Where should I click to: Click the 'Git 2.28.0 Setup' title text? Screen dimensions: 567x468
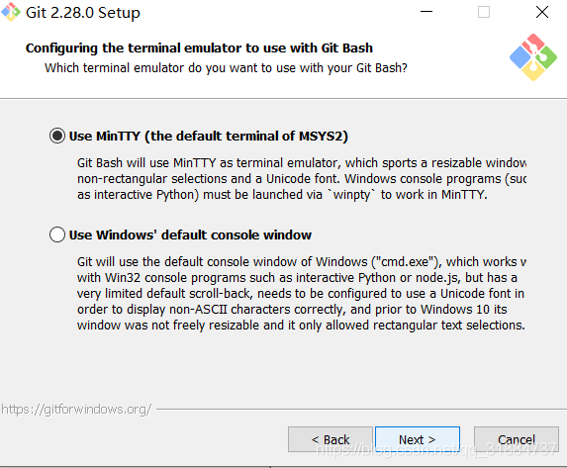coord(83,13)
